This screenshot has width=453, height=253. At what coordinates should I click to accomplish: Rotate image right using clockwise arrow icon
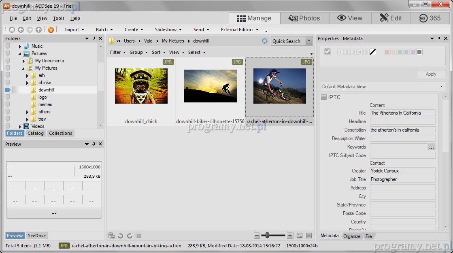click(130, 236)
